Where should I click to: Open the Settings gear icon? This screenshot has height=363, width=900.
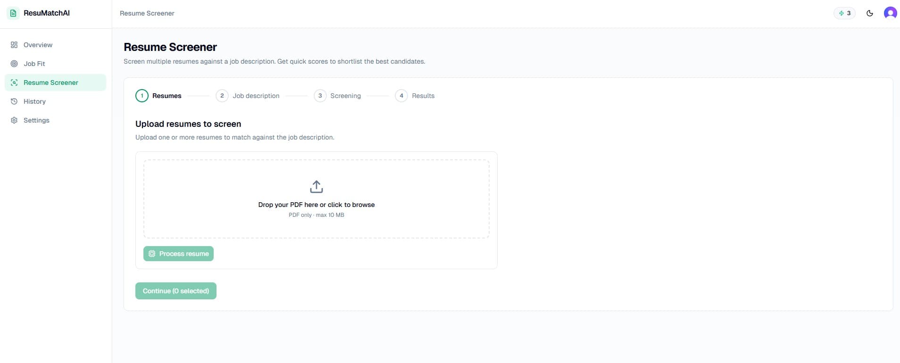tap(14, 120)
